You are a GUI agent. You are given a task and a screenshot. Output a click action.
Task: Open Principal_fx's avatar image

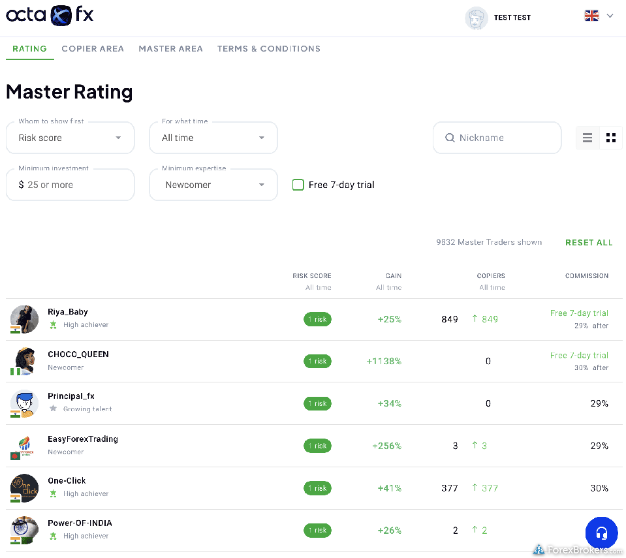point(24,403)
